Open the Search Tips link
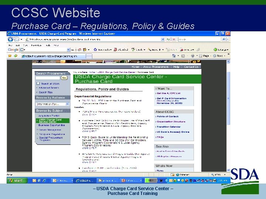 tap(45, 92)
